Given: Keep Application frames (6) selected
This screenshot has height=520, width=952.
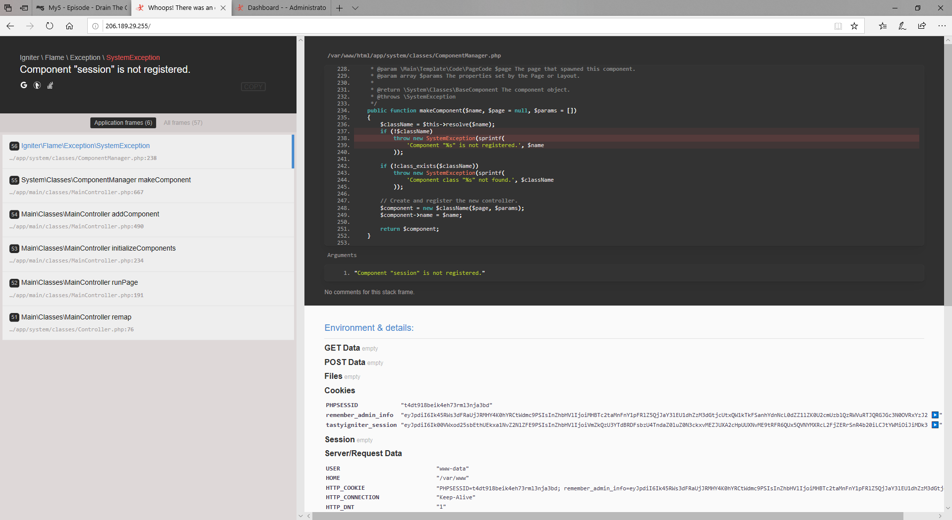Looking at the screenshot, I should click(122, 122).
